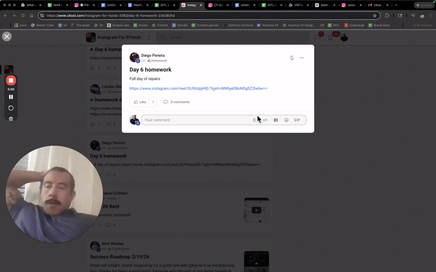Close the What's tab
The width and height of the screenshot is (436, 272).
[x=40, y=5]
